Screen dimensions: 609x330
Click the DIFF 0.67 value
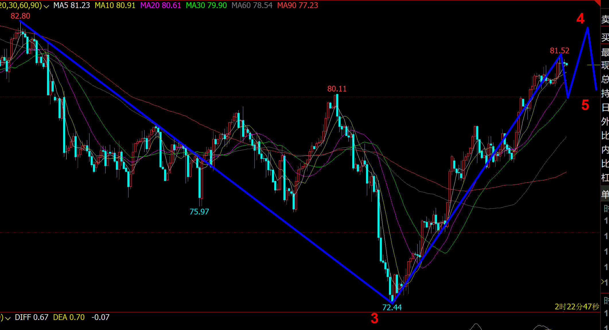(32, 317)
